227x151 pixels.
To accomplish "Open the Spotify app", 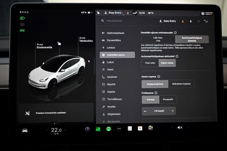I will click(x=109, y=129).
